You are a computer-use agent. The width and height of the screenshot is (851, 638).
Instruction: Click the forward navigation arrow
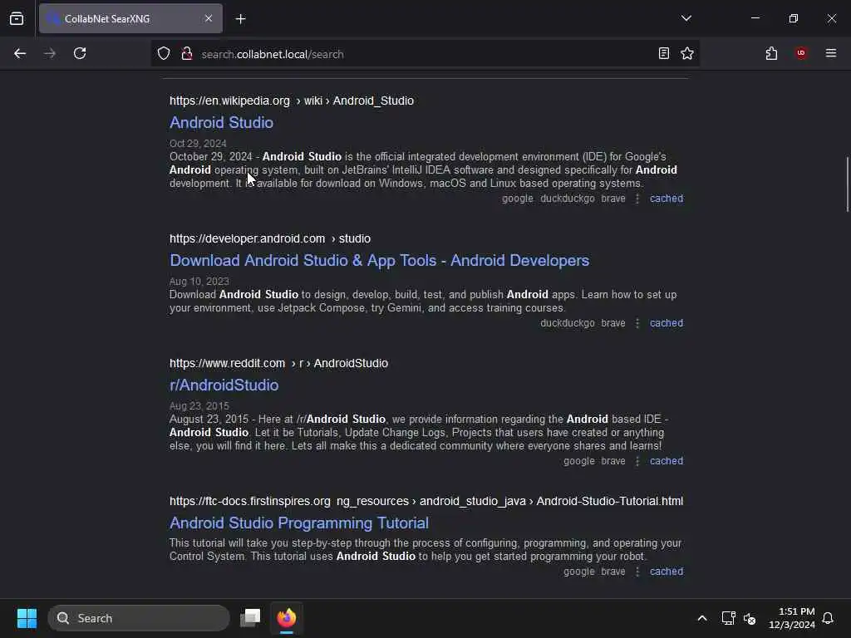[x=49, y=53]
